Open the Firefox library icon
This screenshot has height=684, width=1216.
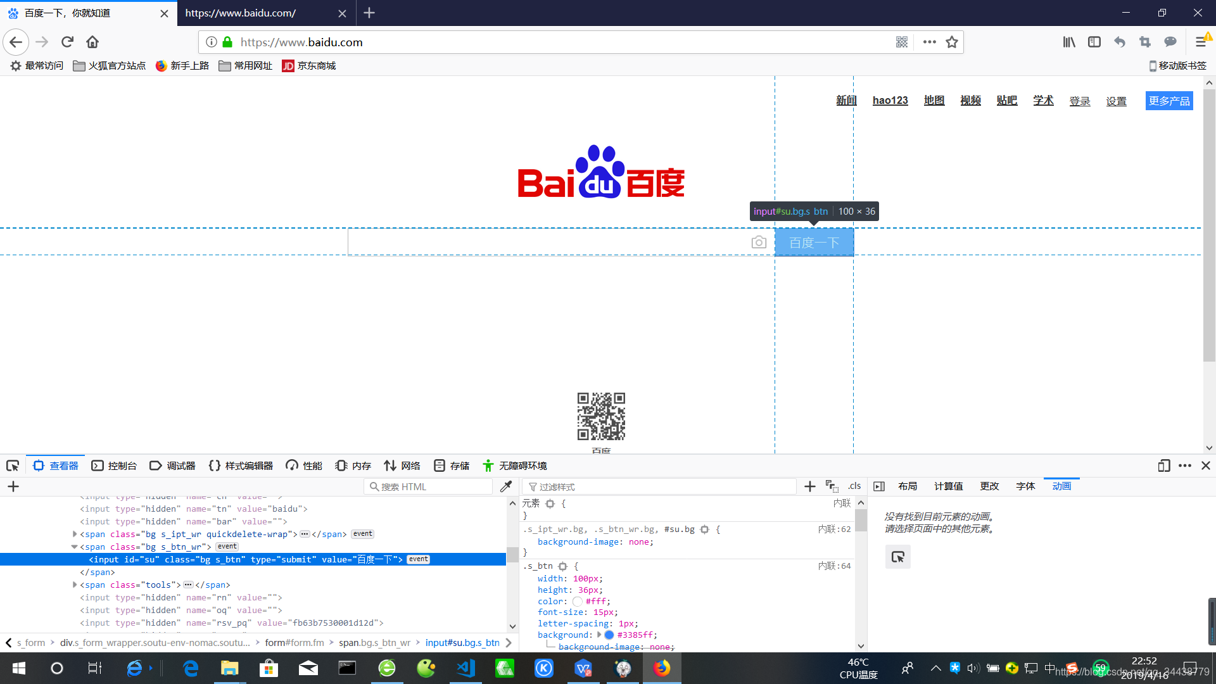point(1069,42)
